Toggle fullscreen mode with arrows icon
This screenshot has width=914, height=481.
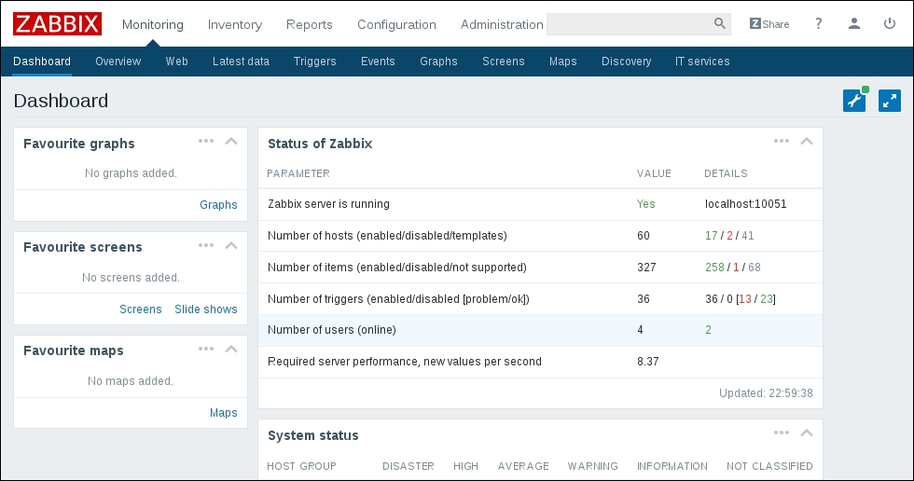coord(889,101)
